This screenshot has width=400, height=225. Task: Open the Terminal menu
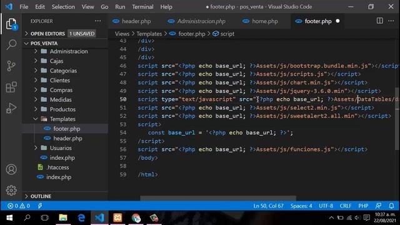tap(142, 7)
